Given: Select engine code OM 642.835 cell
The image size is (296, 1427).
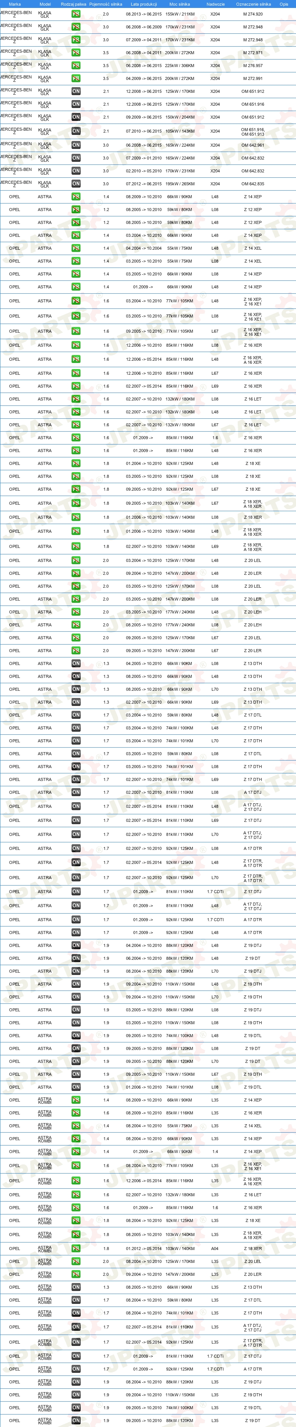Looking at the screenshot, I should click(253, 184).
